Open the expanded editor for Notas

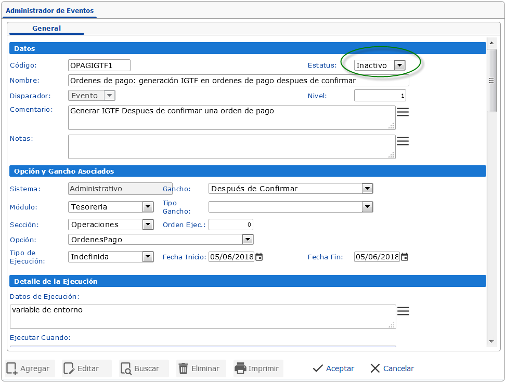[403, 140]
